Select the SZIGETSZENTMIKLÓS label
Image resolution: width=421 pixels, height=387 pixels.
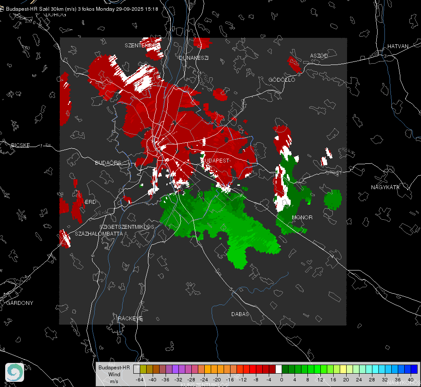(x=127, y=227)
